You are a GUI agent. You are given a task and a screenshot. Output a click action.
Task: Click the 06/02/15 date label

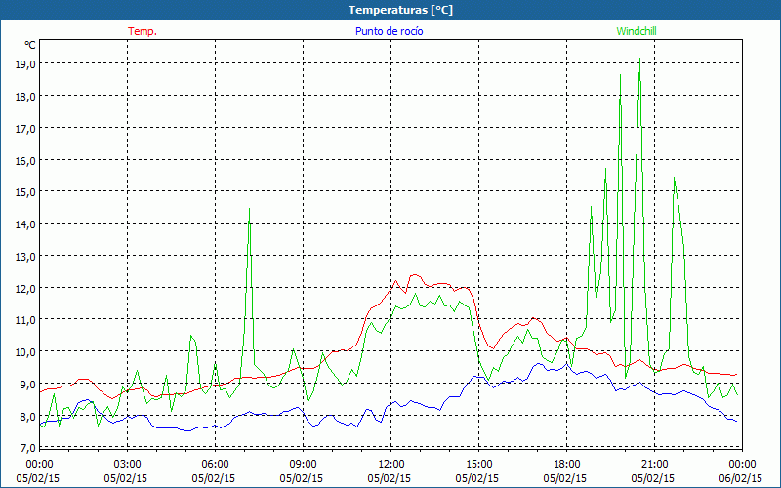pyautogui.click(x=741, y=478)
